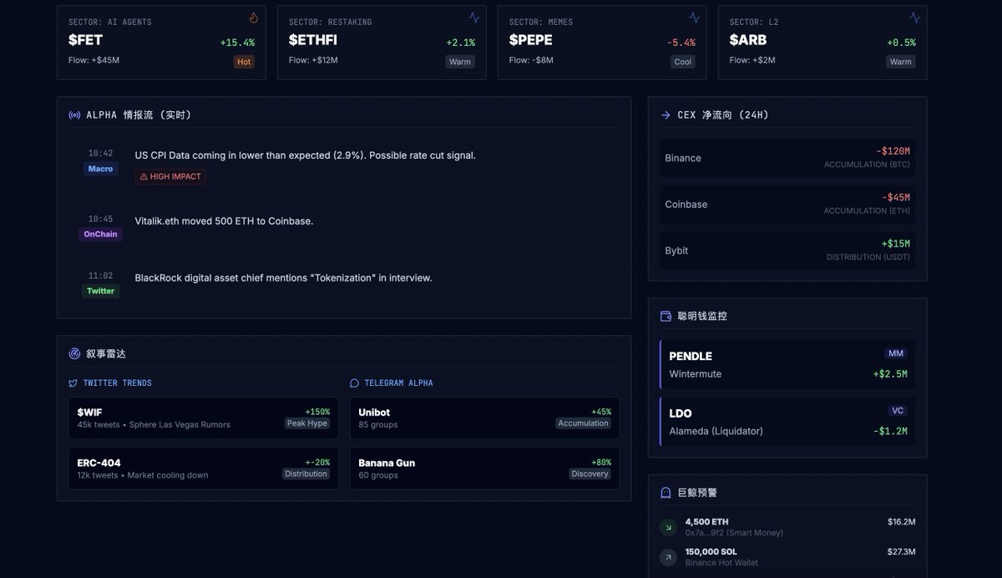The image size is (1002, 578).
Task: Open the $ETHFI Restaking sector card
Action: (x=382, y=43)
